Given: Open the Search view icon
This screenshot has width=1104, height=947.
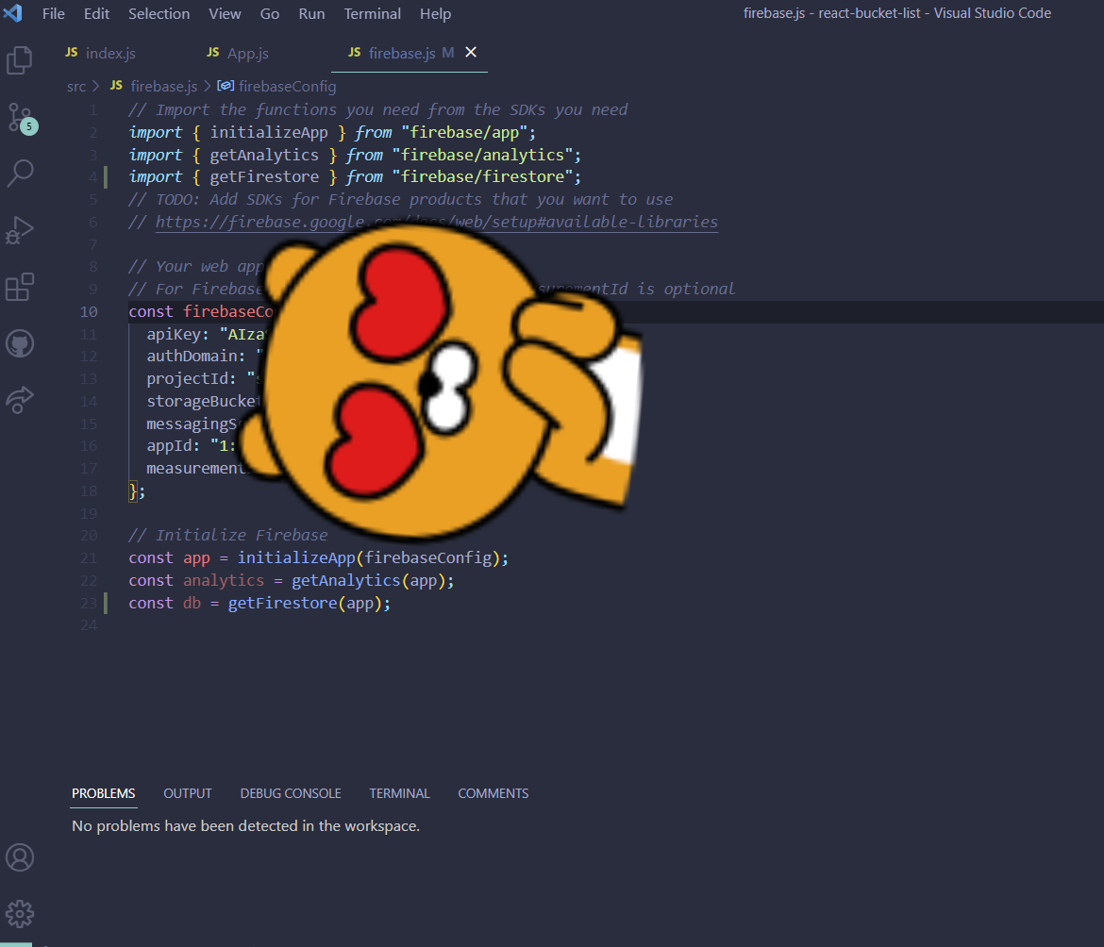Looking at the screenshot, I should coord(20,173).
